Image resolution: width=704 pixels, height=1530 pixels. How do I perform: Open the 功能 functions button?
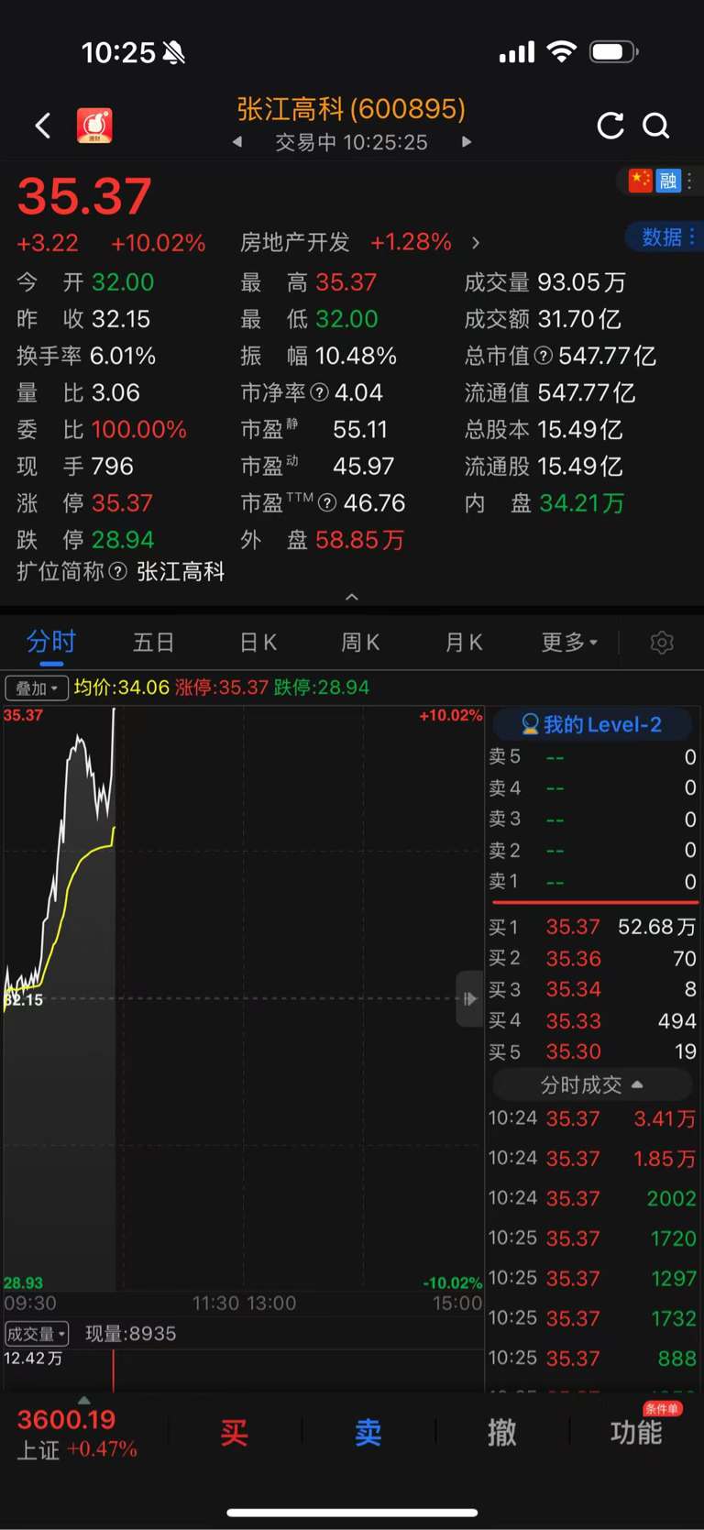click(636, 1432)
